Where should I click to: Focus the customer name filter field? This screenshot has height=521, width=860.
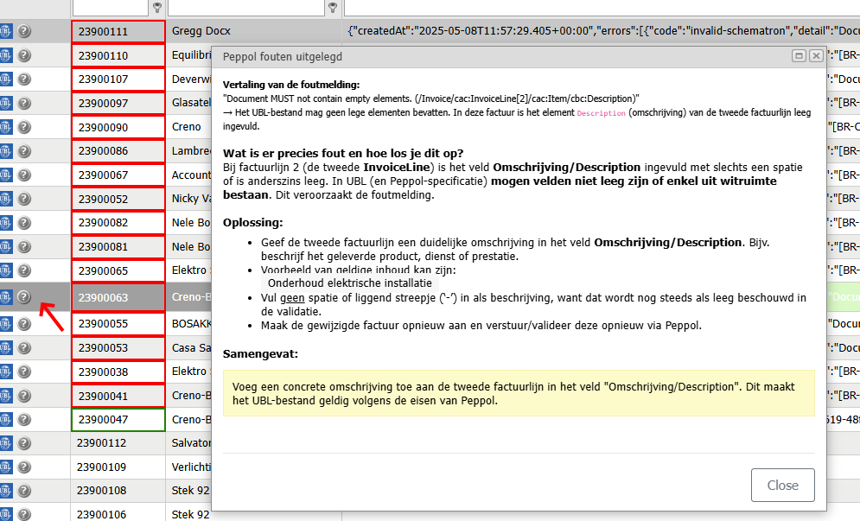tap(246, 7)
